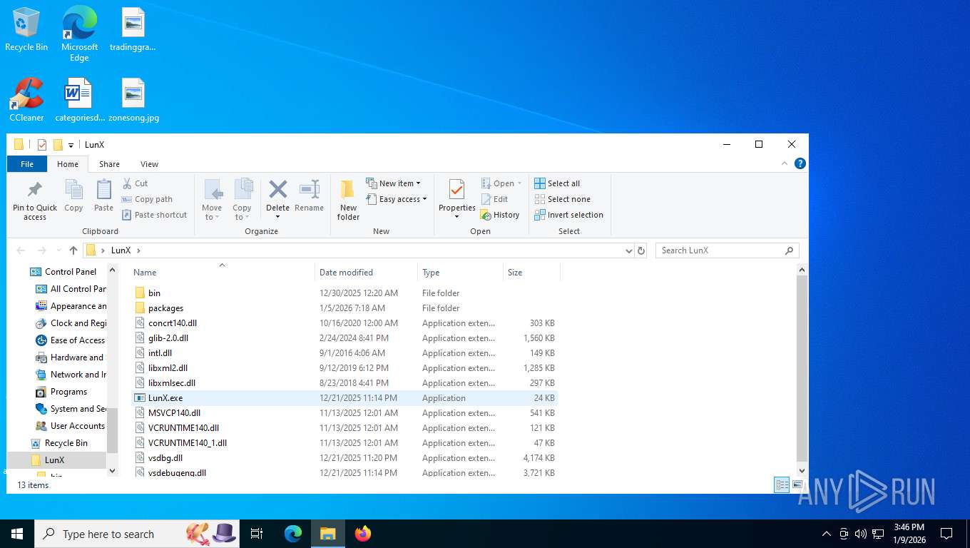Switch to Details view layout icon
Viewport: 970px width, 548px height.
pyautogui.click(x=782, y=484)
